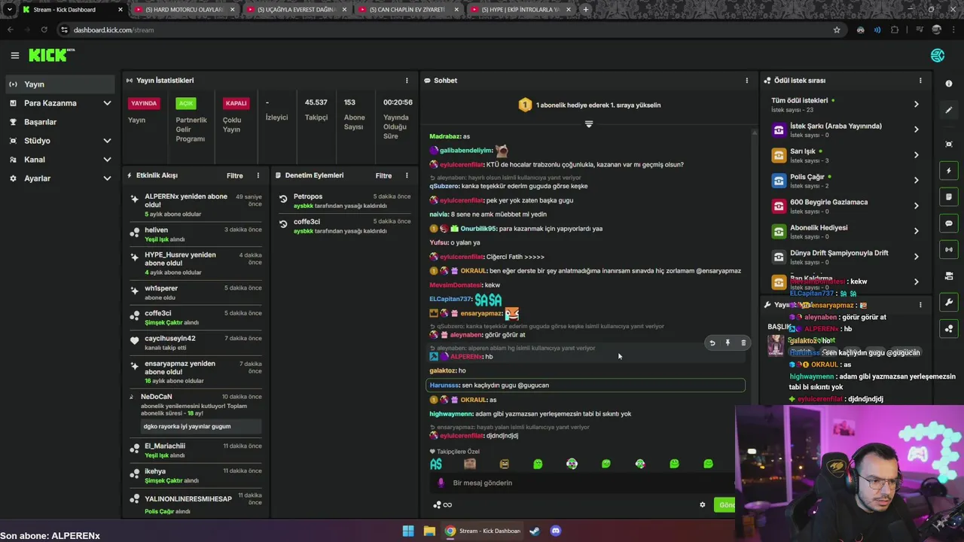This screenshot has width=964, height=542.
Task: Select Yayın in the left sidebar
Action: pyautogui.click(x=60, y=84)
